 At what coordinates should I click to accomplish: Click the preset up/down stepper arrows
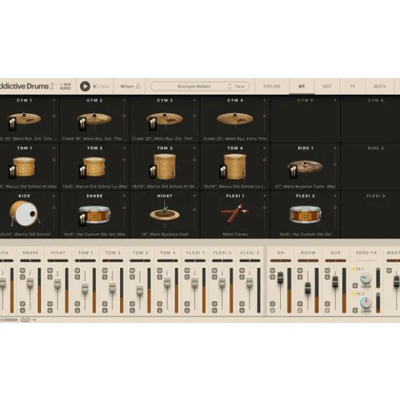pyautogui.click(x=230, y=86)
